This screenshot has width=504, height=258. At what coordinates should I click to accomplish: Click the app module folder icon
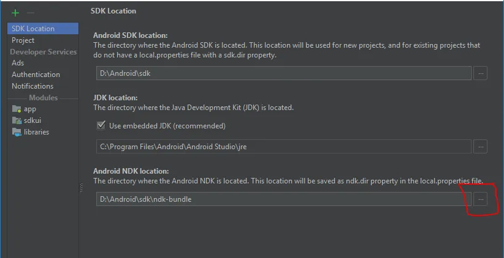click(17, 109)
